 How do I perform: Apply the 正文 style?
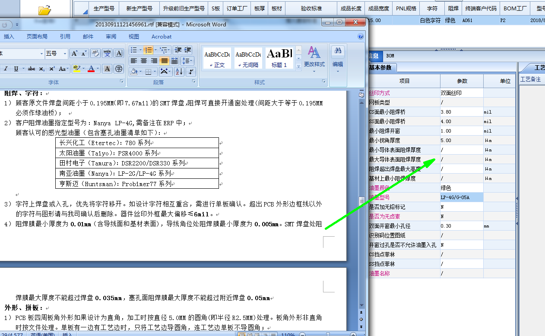[217, 58]
